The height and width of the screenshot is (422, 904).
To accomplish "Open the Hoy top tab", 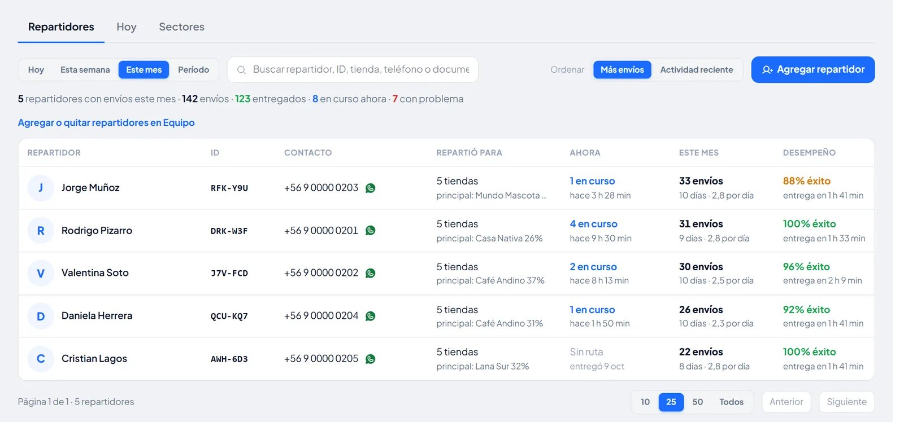I will pos(127,27).
